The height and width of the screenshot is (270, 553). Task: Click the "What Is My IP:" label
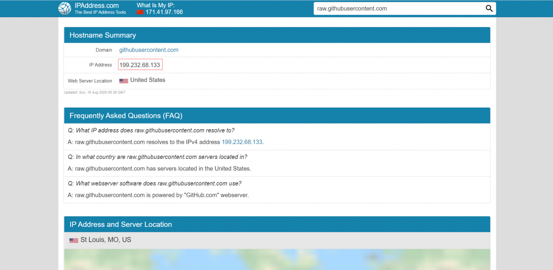156,5
